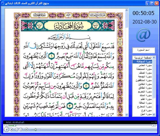Select سورة القلم in the list

pos(142,99)
